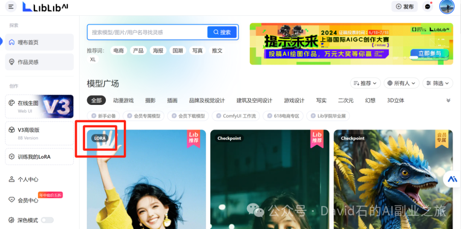
Task: Select the 幻想 tab
Action: tap(370, 100)
